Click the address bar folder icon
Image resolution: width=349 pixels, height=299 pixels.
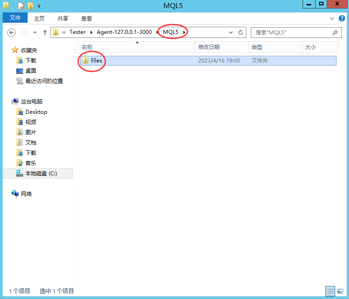tap(56, 32)
